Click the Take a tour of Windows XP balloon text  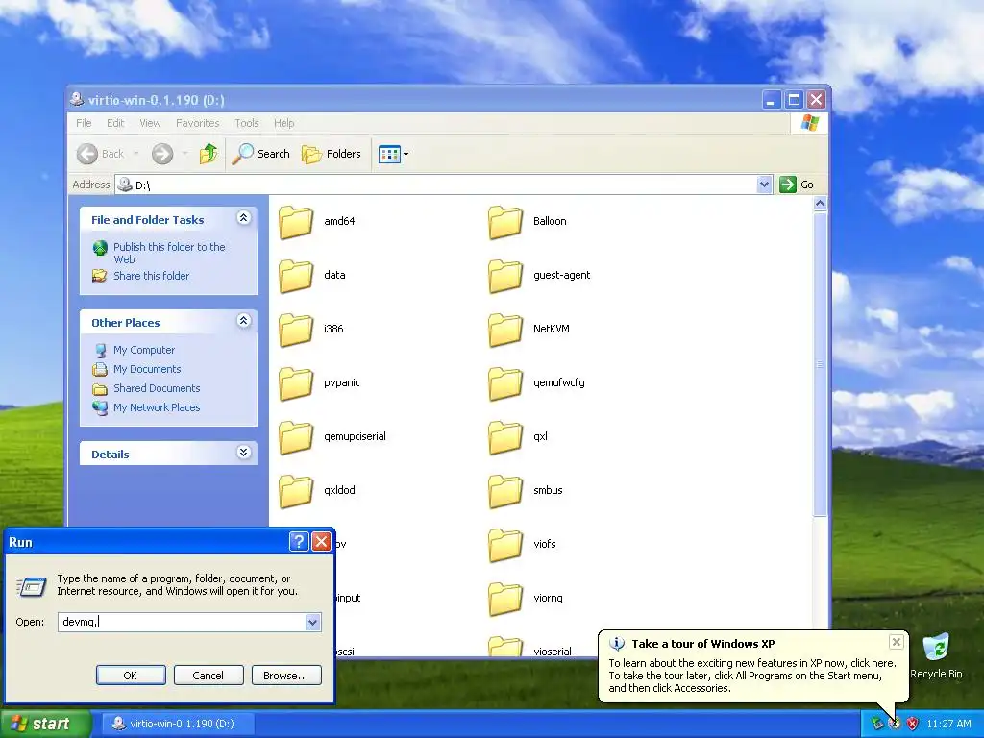(x=752, y=676)
